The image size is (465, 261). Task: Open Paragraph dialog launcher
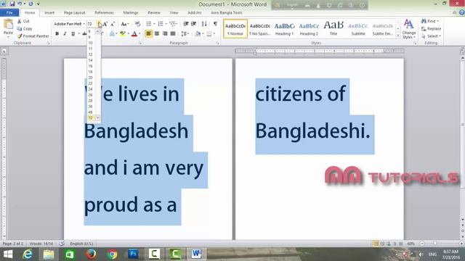point(217,43)
